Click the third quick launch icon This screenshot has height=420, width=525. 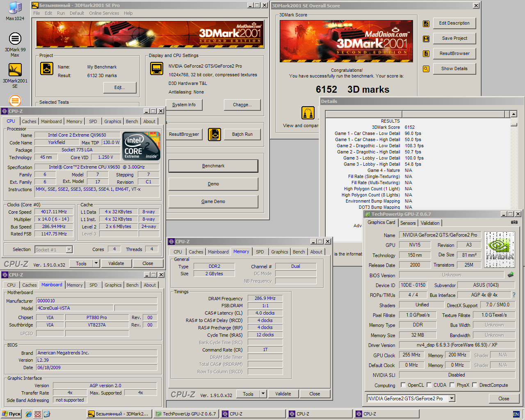(46, 414)
